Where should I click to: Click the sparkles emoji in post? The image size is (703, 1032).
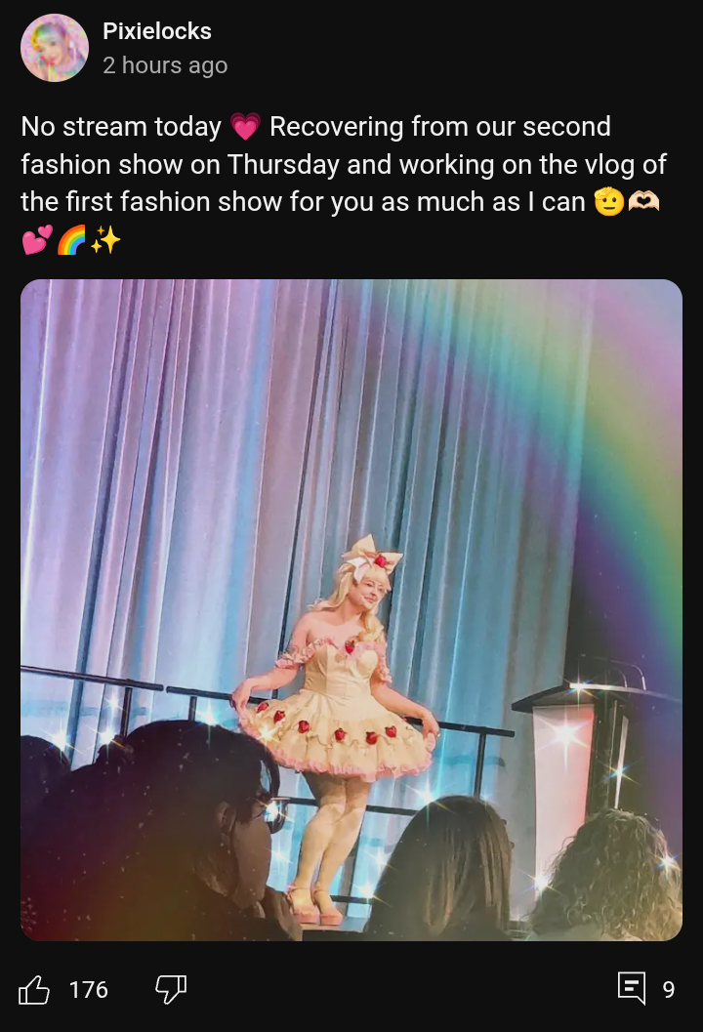(x=105, y=240)
